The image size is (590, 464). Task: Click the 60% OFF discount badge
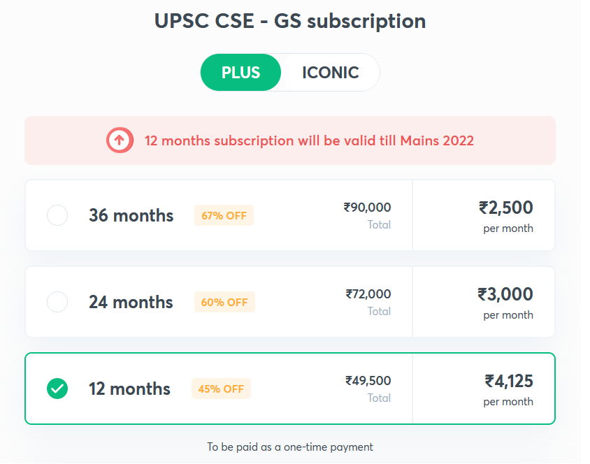(x=224, y=302)
